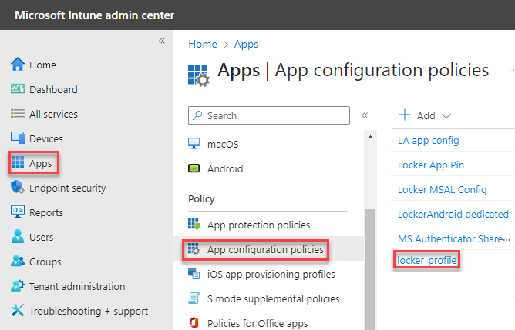Click the Home breadcrumb link
The height and width of the screenshot is (330, 515).
click(x=203, y=44)
